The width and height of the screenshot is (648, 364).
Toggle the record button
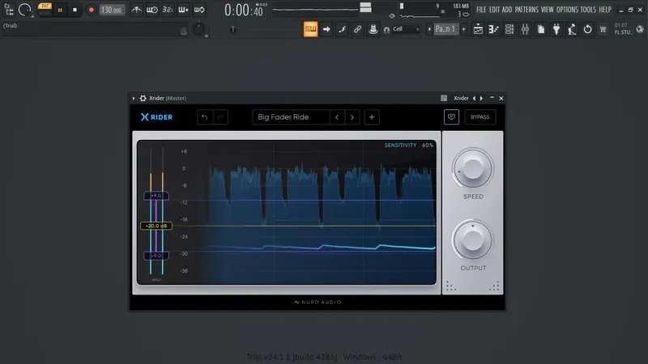[91, 10]
